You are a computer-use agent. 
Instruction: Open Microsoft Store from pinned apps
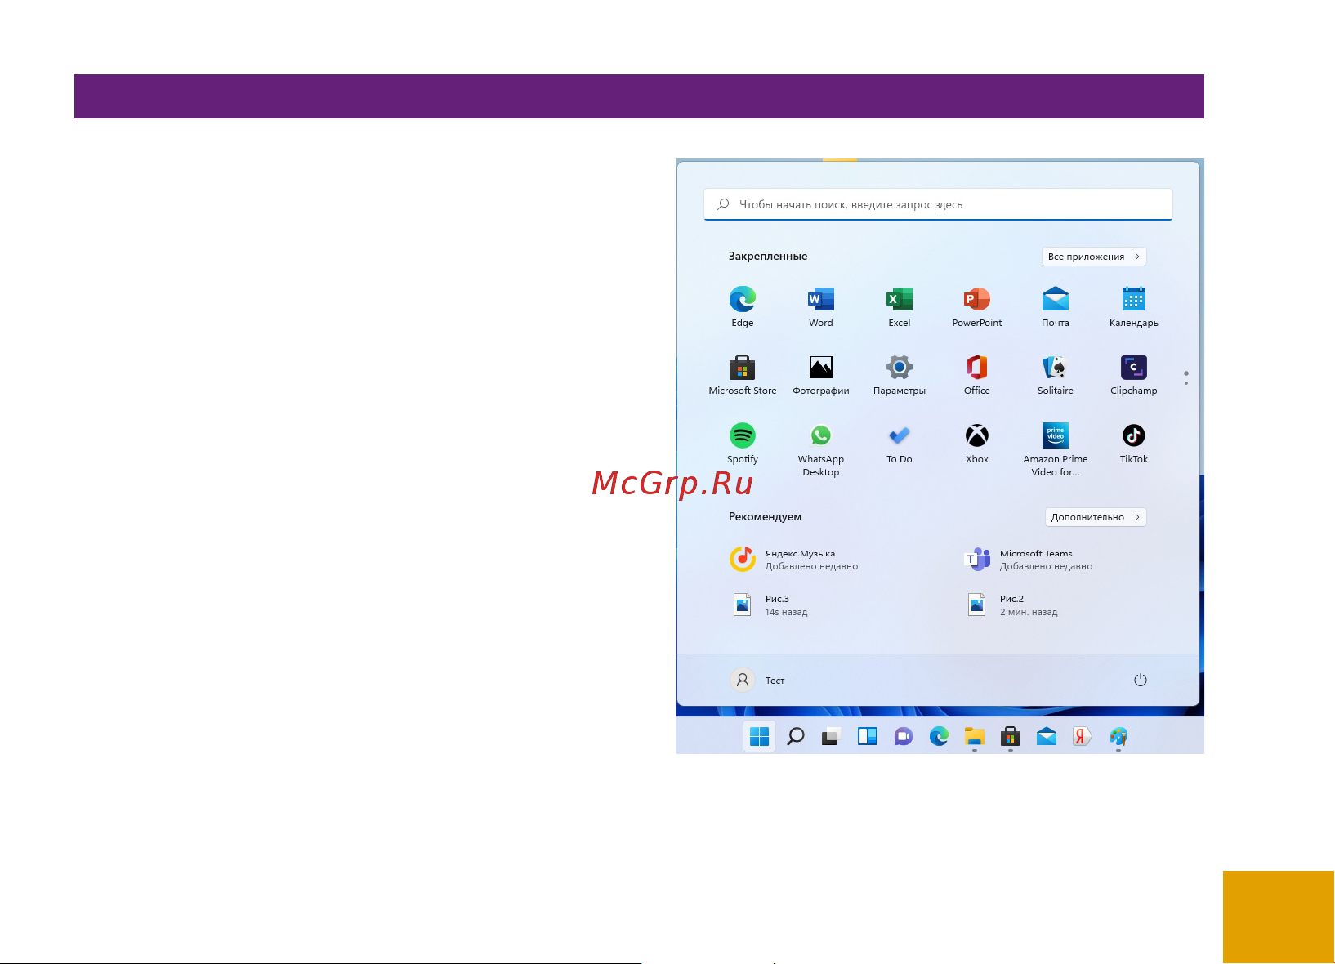coord(742,375)
